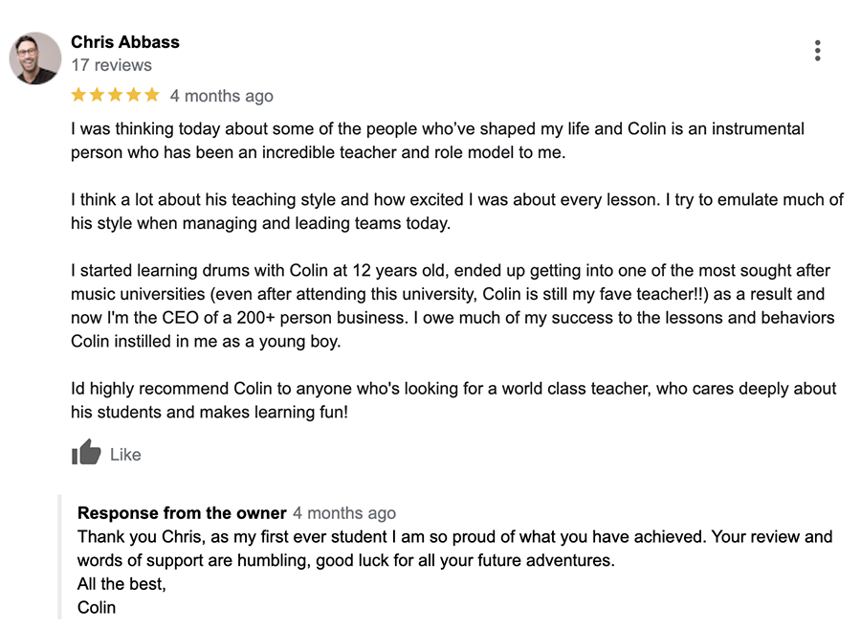Click the paragraph starting "Id highly recommend Colin"
Image resolution: width=861 pixels, height=631 pixels.
[453, 400]
